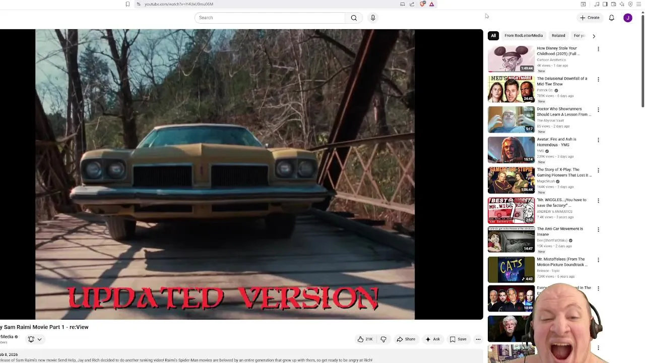Open Avatar Fire and Ash thumbnail

pyautogui.click(x=511, y=150)
